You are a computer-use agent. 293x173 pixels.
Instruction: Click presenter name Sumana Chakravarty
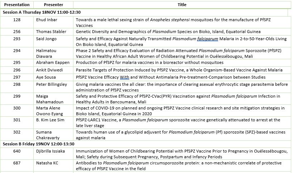click(x=49, y=135)
